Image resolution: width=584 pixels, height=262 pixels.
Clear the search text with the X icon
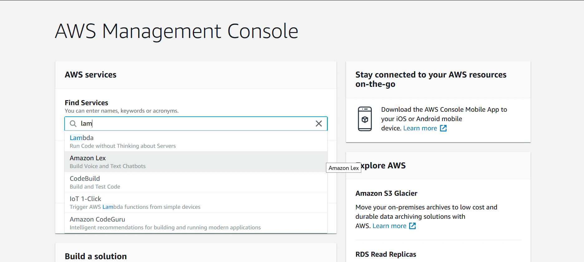tap(319, 124)
